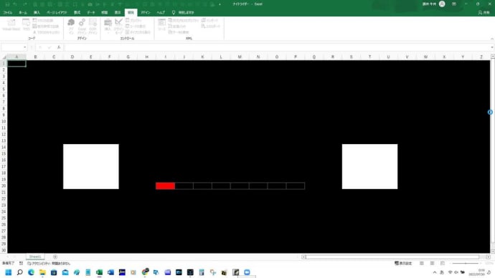Click View Code in Controls group
Screen dimensions: 495x278
[x=136, y=27]
